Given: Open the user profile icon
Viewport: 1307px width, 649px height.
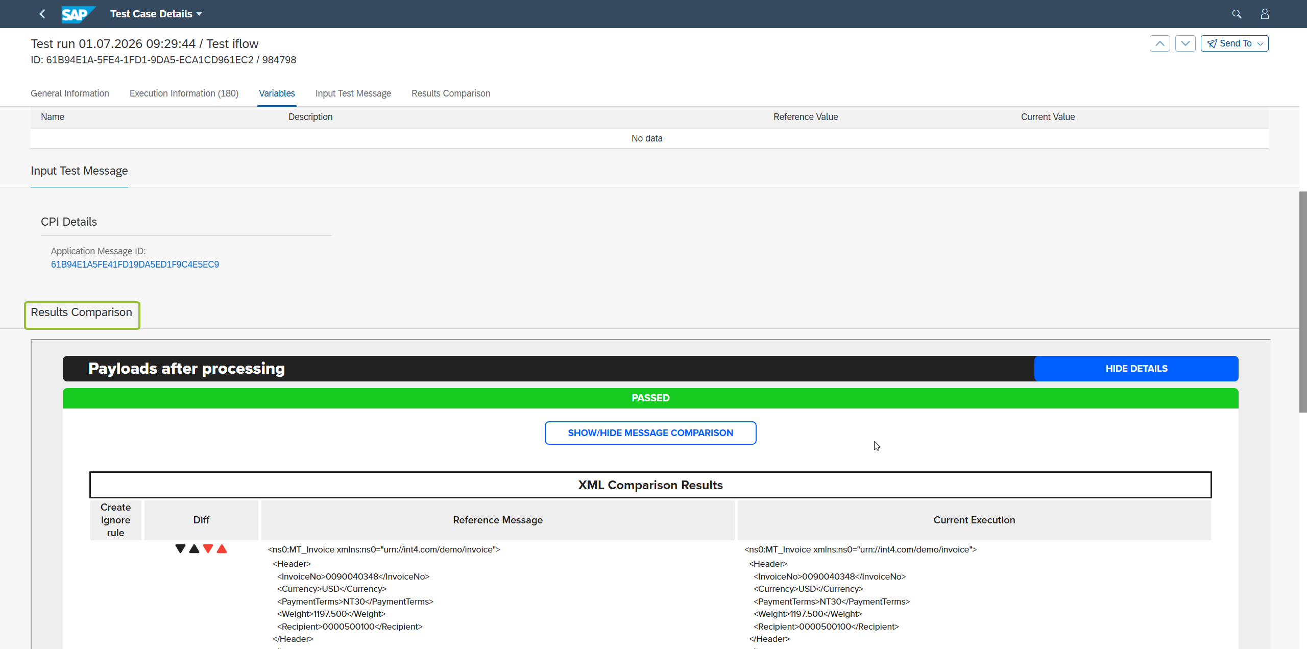Looking at the screenshot, I should 1265,14.
